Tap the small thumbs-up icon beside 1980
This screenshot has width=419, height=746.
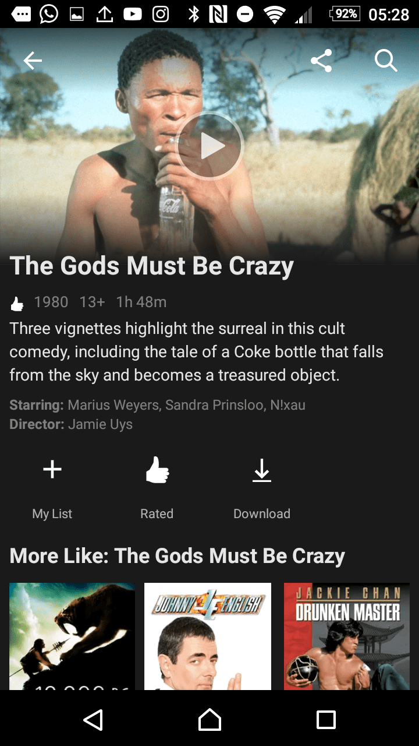tap(17, 303)
